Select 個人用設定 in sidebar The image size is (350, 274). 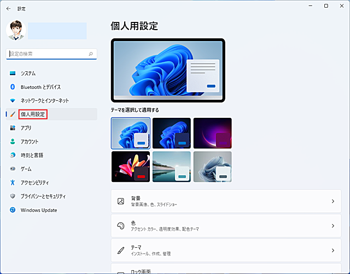pyautogui.click(x=51, y=114)
